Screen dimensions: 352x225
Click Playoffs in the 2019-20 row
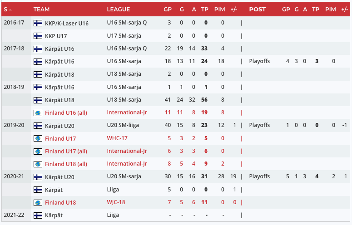click(259, 125)
